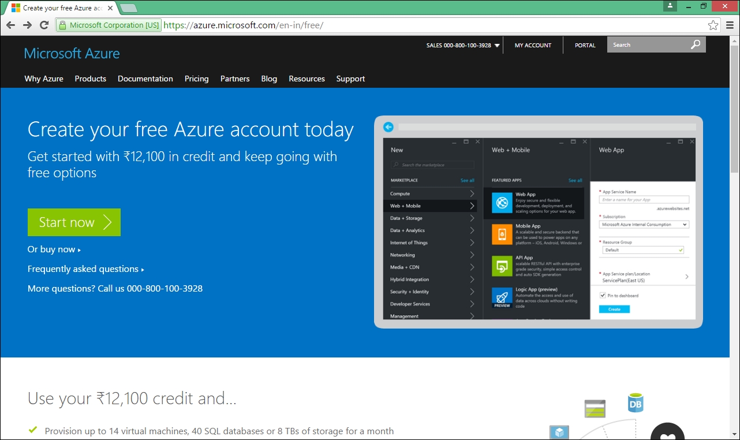Click the Microsoft Azure logo
The width and height of the screenshot is (740, 440).
72,53
